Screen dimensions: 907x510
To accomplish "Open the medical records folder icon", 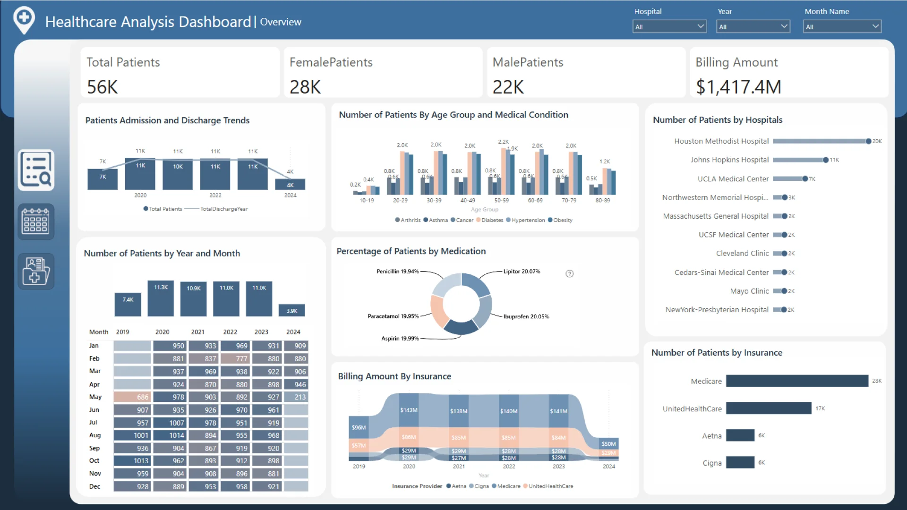I will pyautogui.click(x=36, y=271).
